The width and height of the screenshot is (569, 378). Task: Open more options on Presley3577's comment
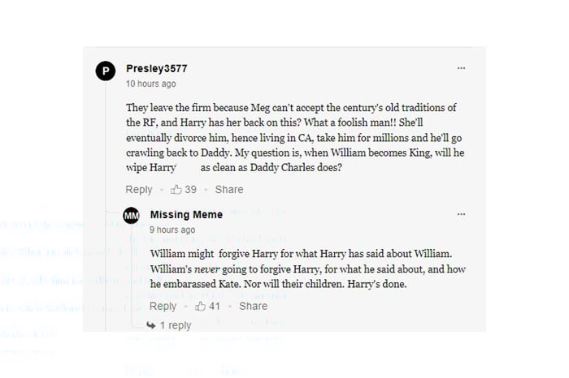coord(461,68)
